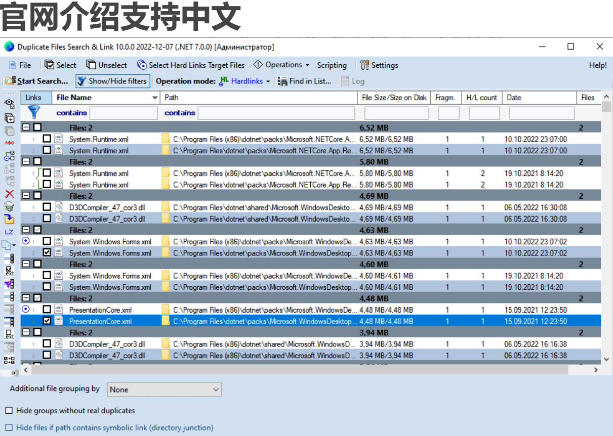Click swap-selection icon at sidebar bottom
Screen dimensions: 613x436
tap(9, 360)
